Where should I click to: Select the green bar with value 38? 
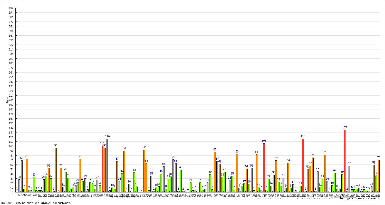click(x=274, y=183)
